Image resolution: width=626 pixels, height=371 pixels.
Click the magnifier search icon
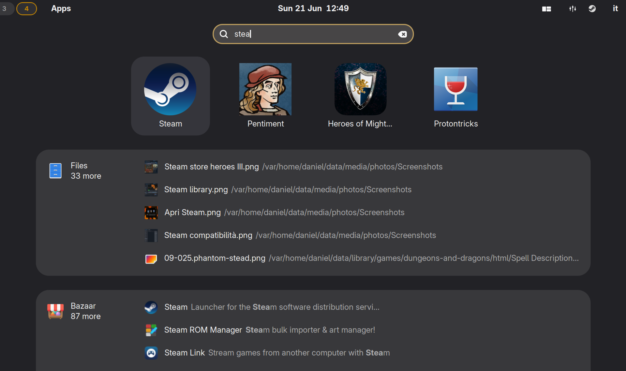click(224, 34)
